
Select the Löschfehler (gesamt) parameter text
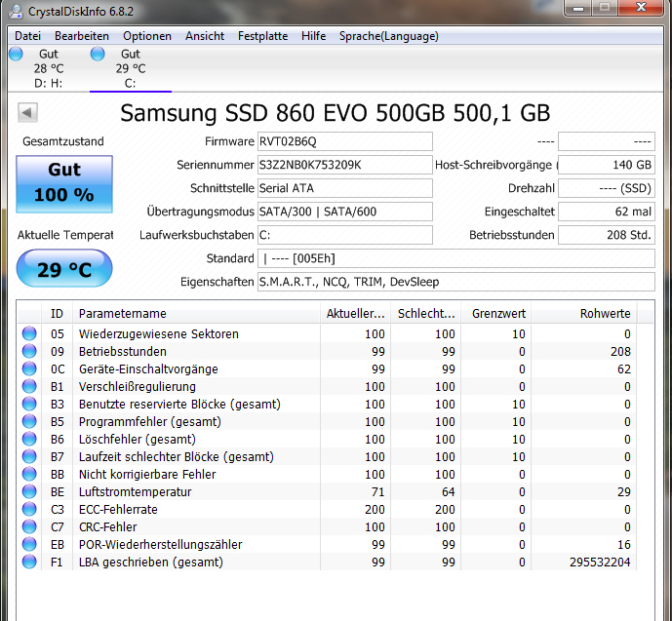tap(138, 439)
